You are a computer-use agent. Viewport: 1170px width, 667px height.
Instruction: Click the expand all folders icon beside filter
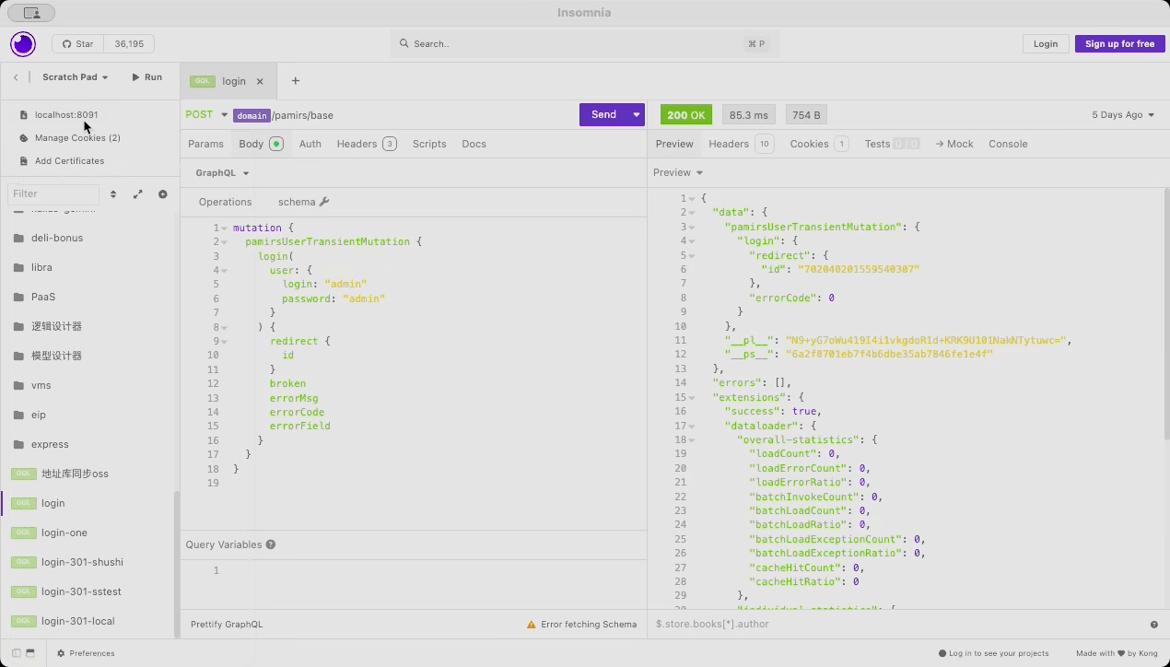tap(138, 194)
